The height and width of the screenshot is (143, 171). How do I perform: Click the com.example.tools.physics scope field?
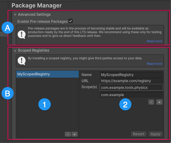131,88
